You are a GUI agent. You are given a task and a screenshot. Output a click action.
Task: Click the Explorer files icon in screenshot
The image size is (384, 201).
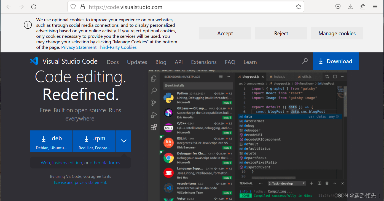coord(154,79)
